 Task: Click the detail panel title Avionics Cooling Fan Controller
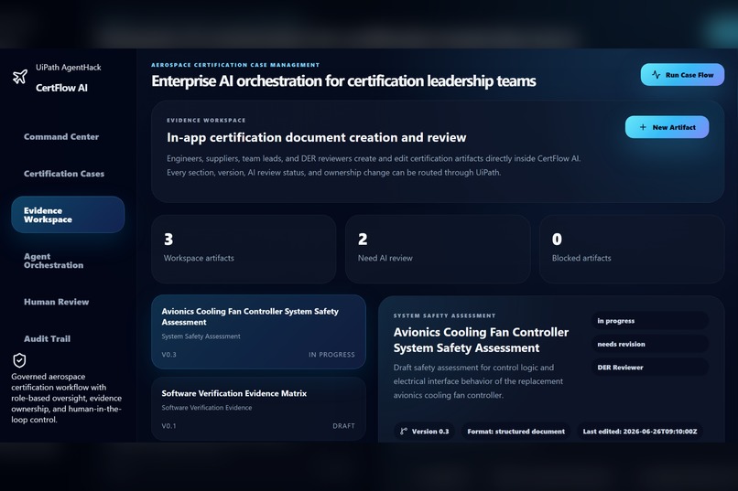pyautogui.click(x=481, y=340)
